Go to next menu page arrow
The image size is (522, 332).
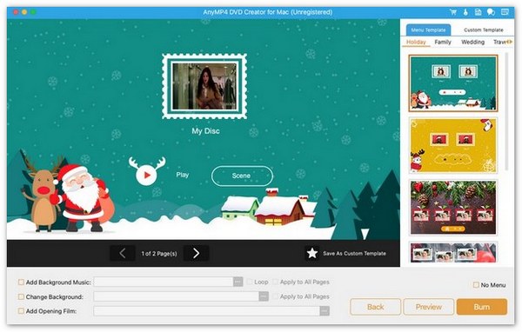point(197,254)
